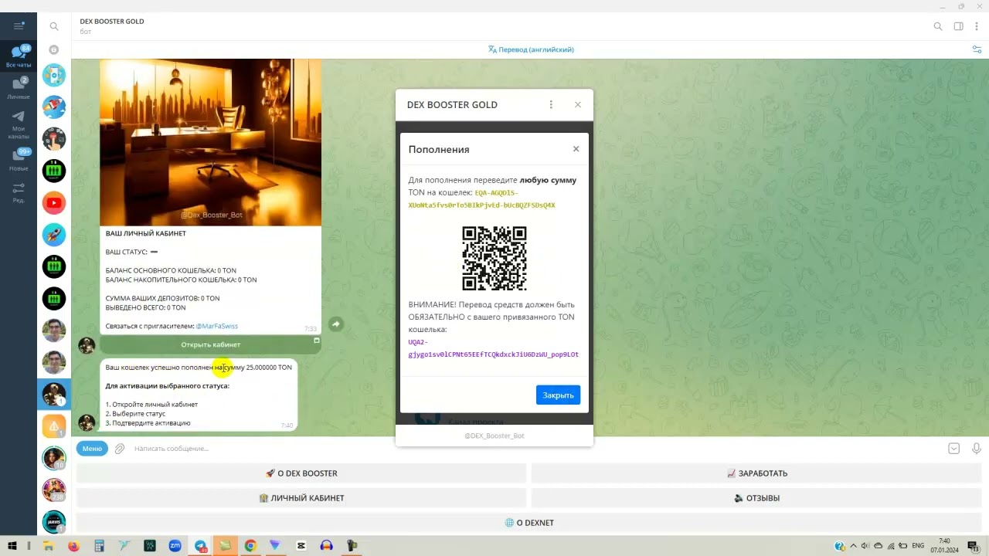This screenshot has height=556, width=989.
Task: Select the Новые folder
Action: point(19,160)
